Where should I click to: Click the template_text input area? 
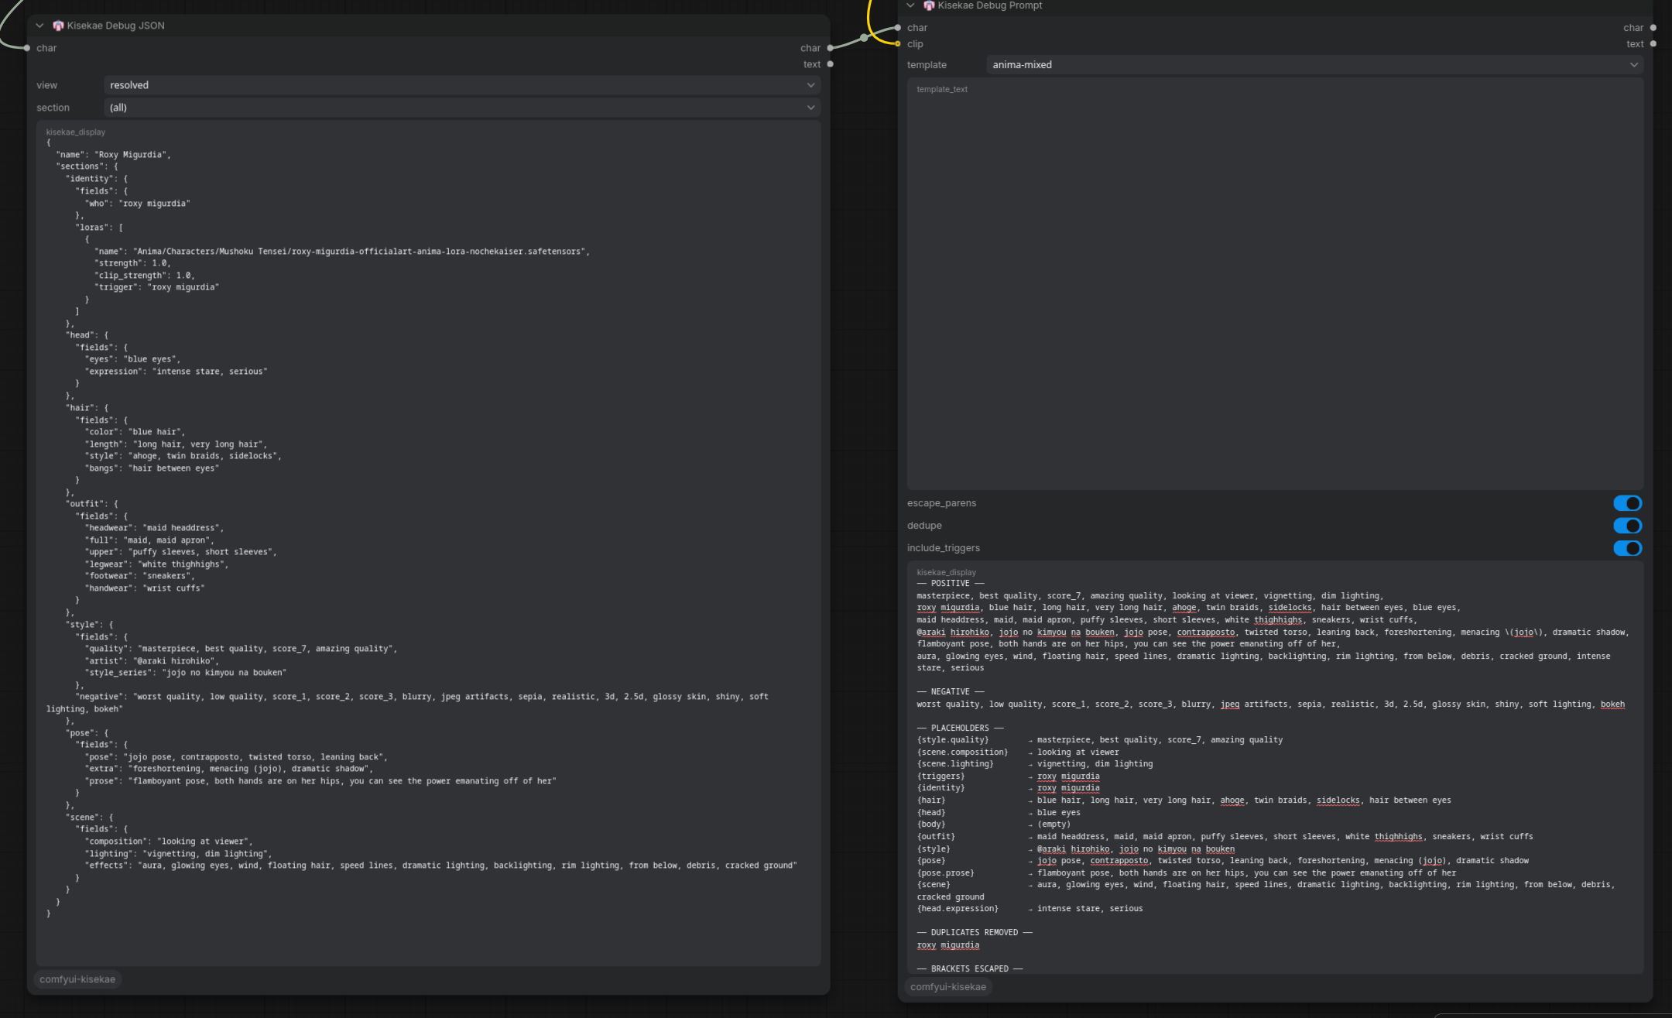coord(1275,284)
